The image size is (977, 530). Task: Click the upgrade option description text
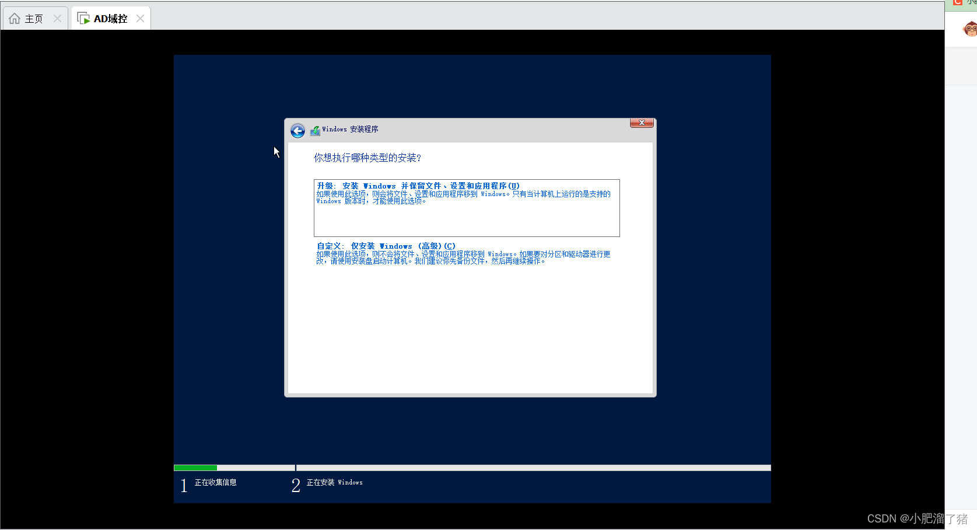[x=464, y=197]
